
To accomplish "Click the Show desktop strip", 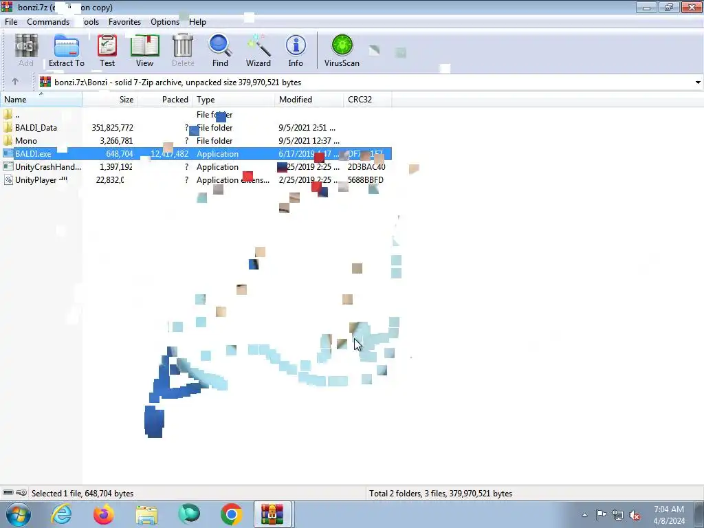I will pos(699,514).
